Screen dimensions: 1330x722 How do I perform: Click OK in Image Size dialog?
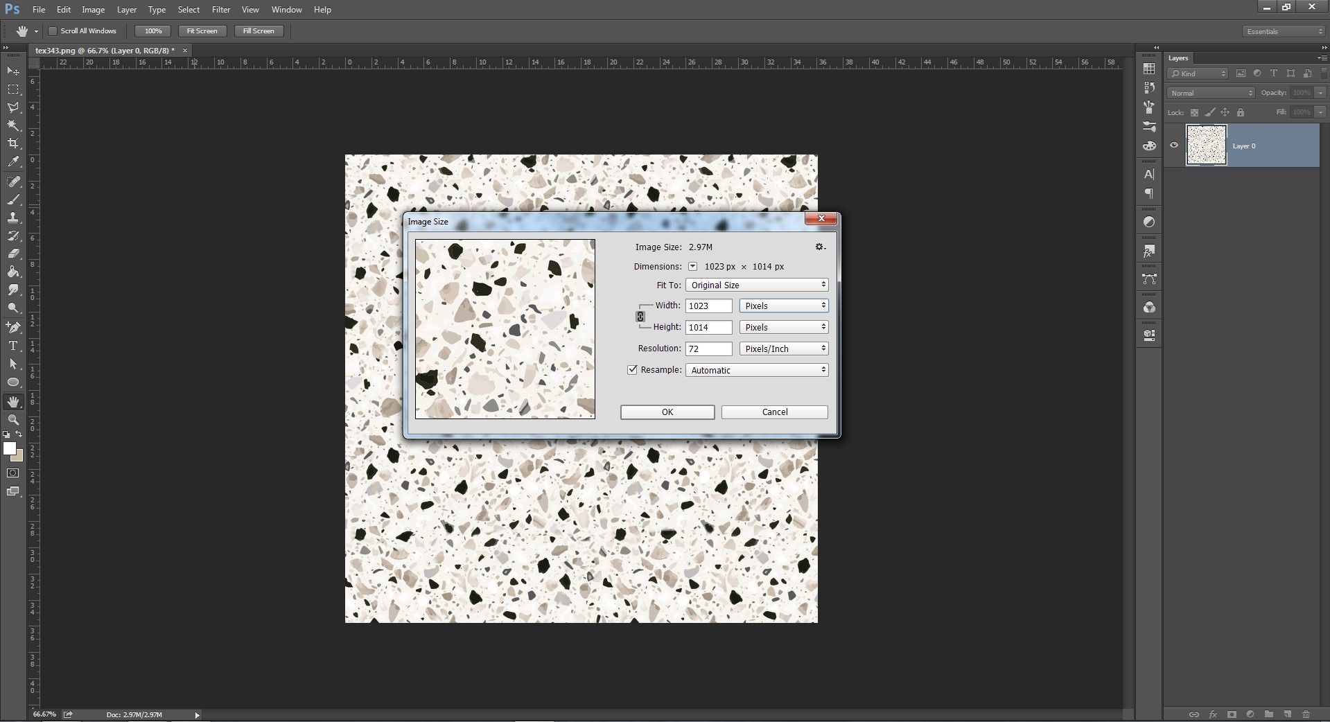coord(667,412)
